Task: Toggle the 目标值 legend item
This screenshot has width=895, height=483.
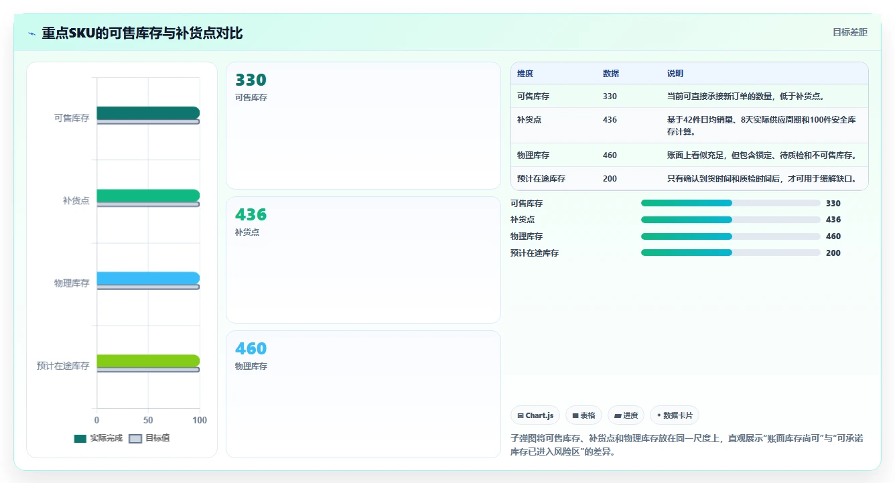Action: [x=149, y=438]
